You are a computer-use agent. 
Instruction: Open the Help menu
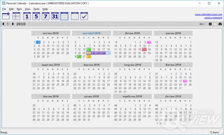coord(45,9)
